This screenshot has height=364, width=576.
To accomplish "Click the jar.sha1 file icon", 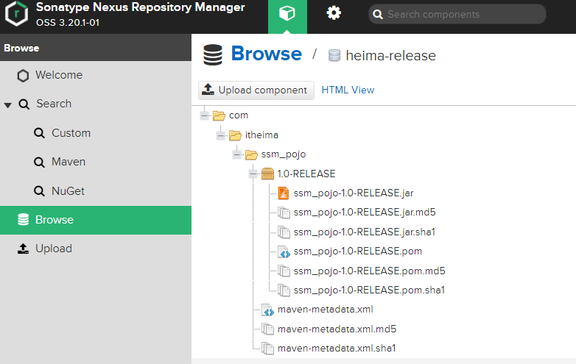I will (284, 232).
